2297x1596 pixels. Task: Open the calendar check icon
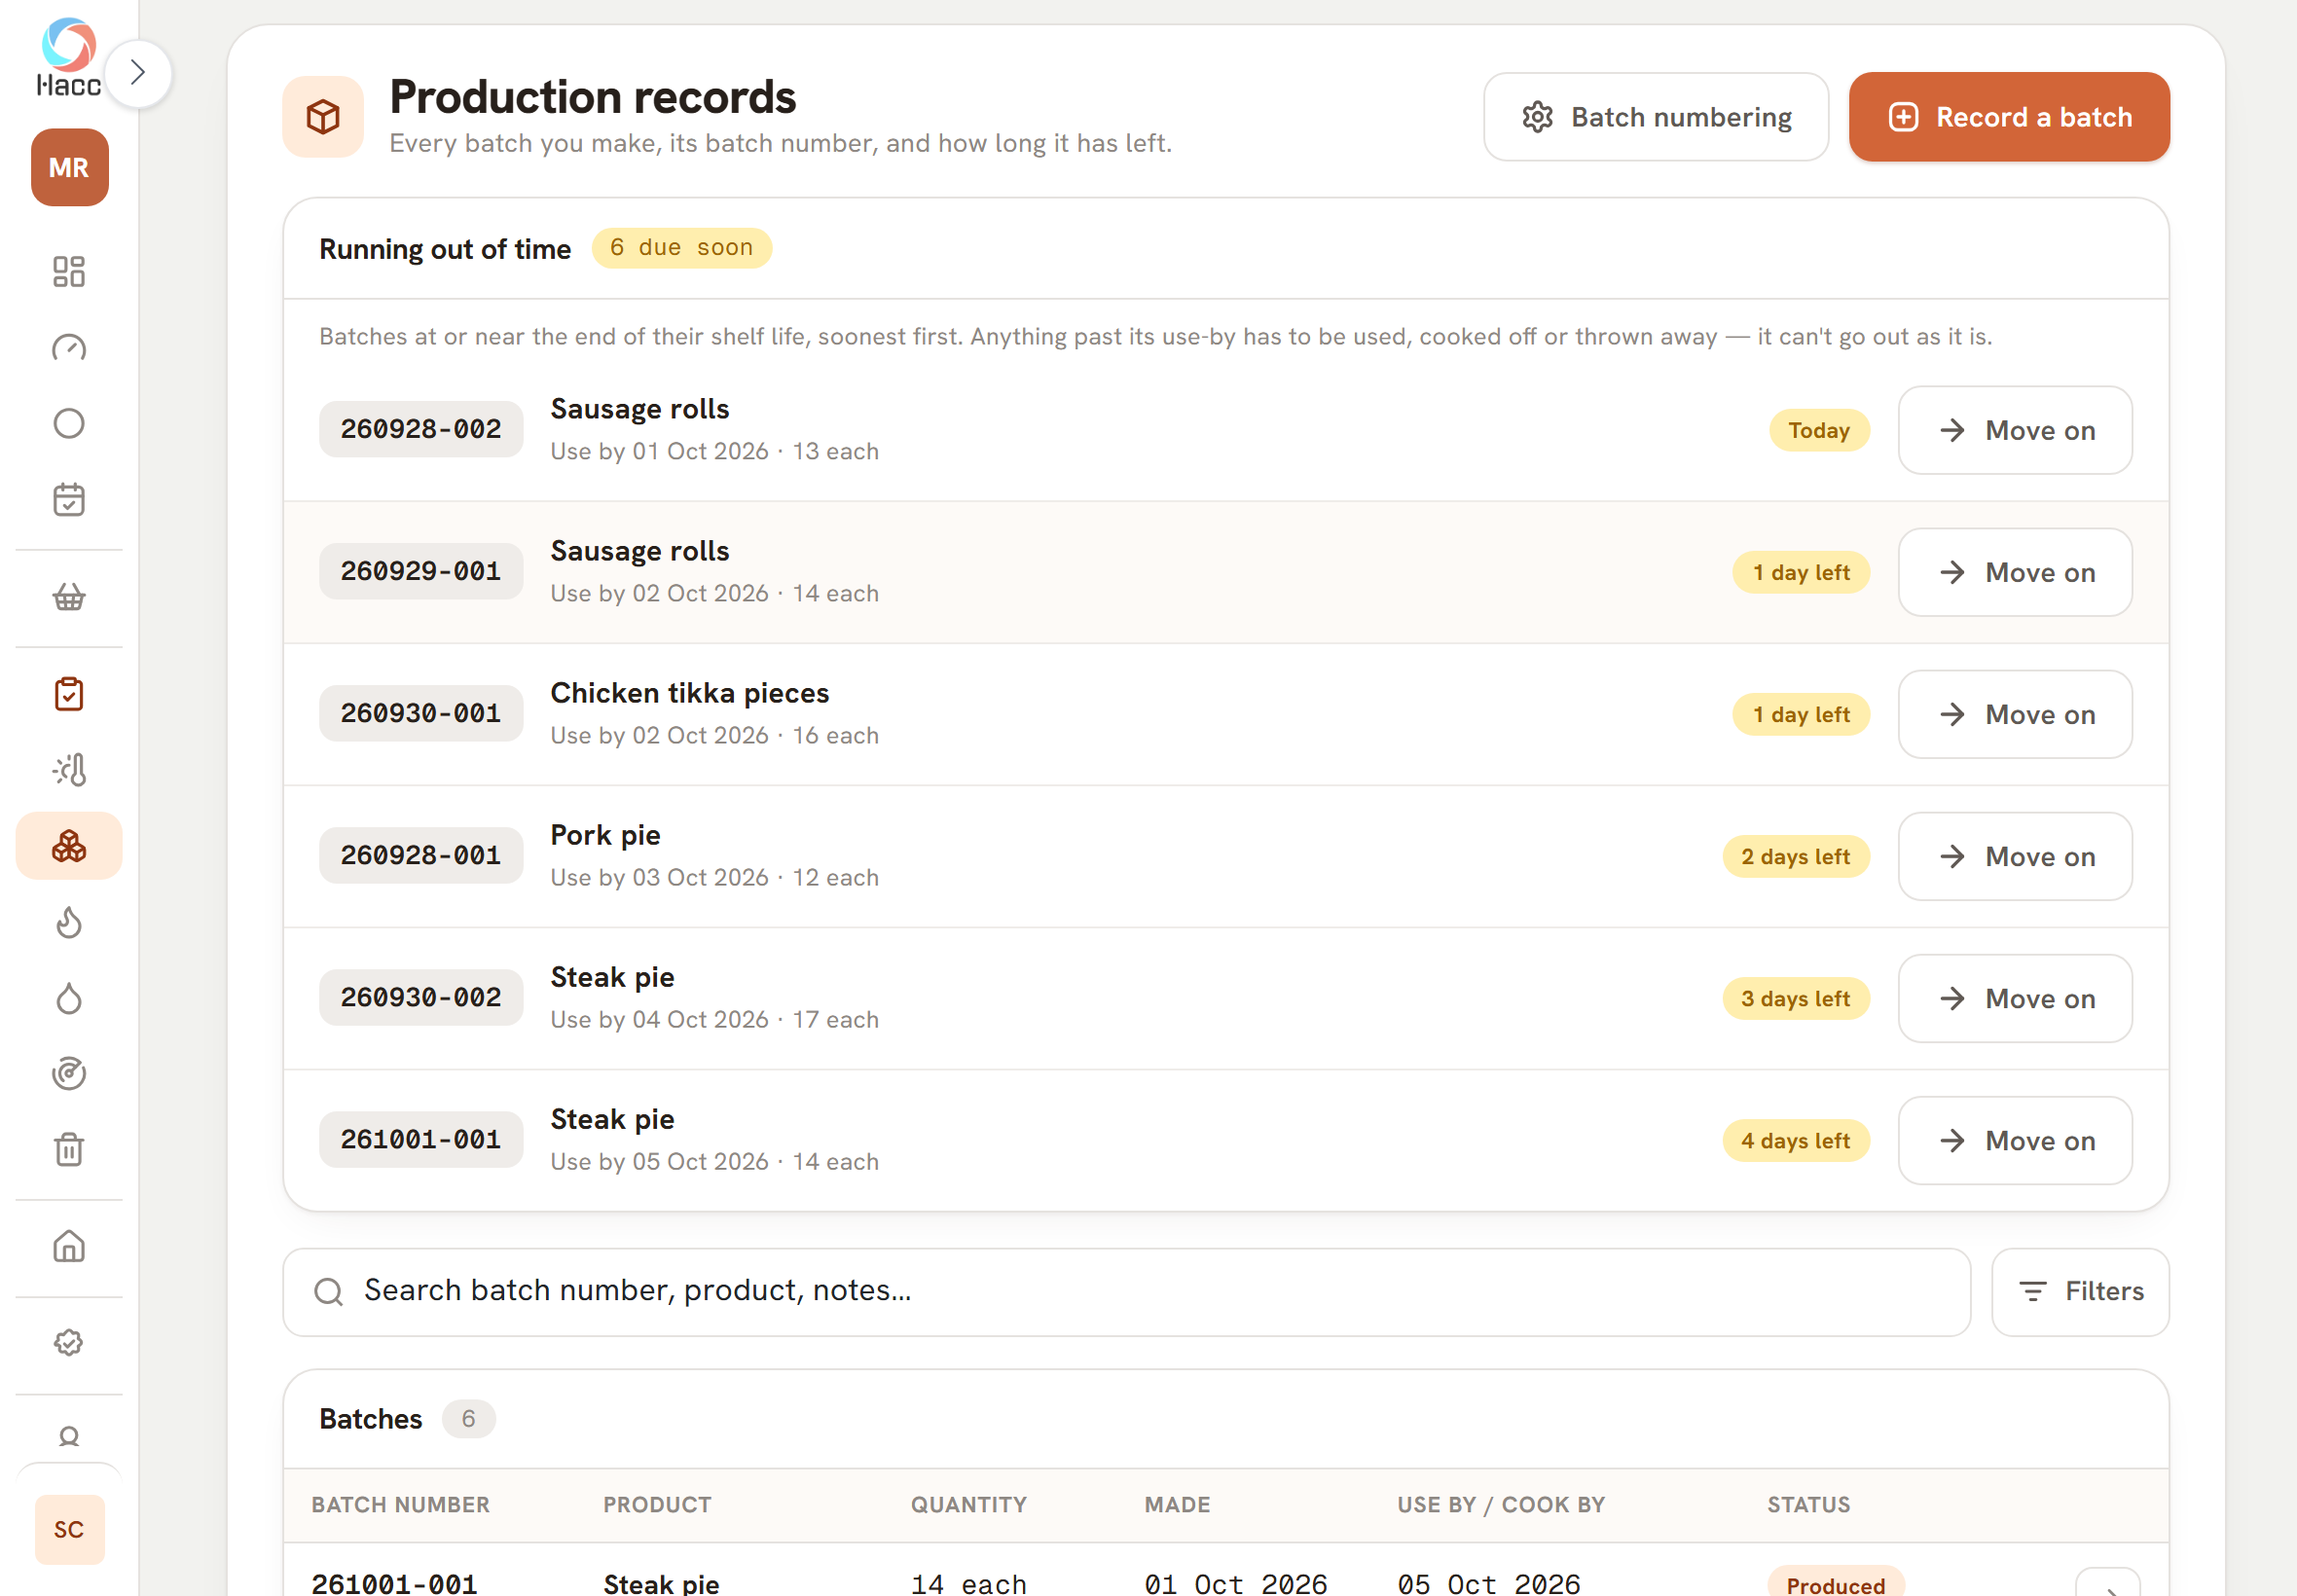[x=69, y=499]
